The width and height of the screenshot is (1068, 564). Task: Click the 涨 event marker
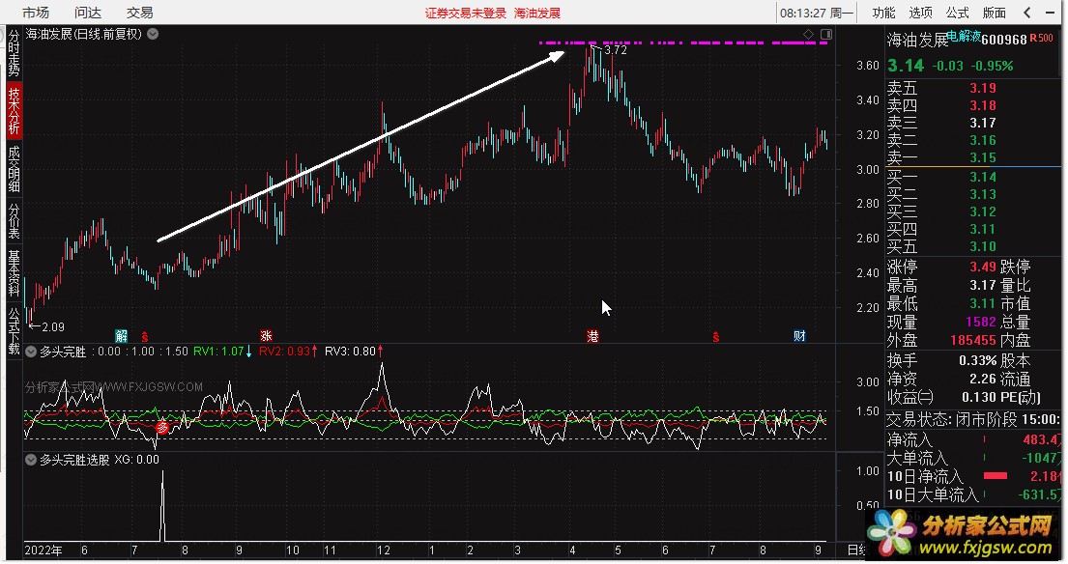[266, 335]
